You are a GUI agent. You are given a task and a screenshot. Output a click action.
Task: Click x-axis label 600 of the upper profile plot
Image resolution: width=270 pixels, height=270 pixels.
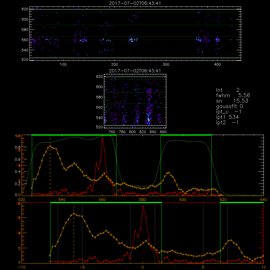tap(183, 200)
